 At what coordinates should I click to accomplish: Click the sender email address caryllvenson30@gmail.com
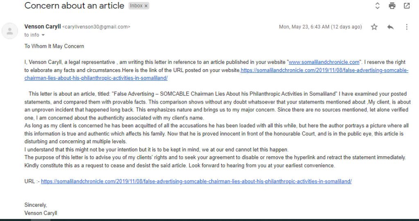96,27
